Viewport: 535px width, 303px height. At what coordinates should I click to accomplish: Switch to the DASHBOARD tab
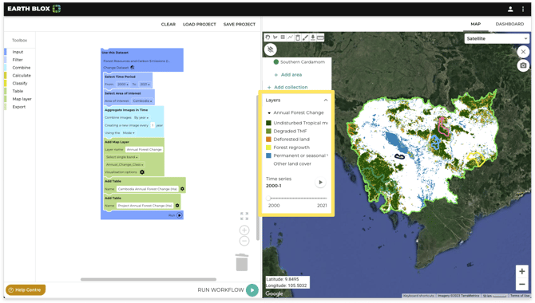[x=509, y=24]
